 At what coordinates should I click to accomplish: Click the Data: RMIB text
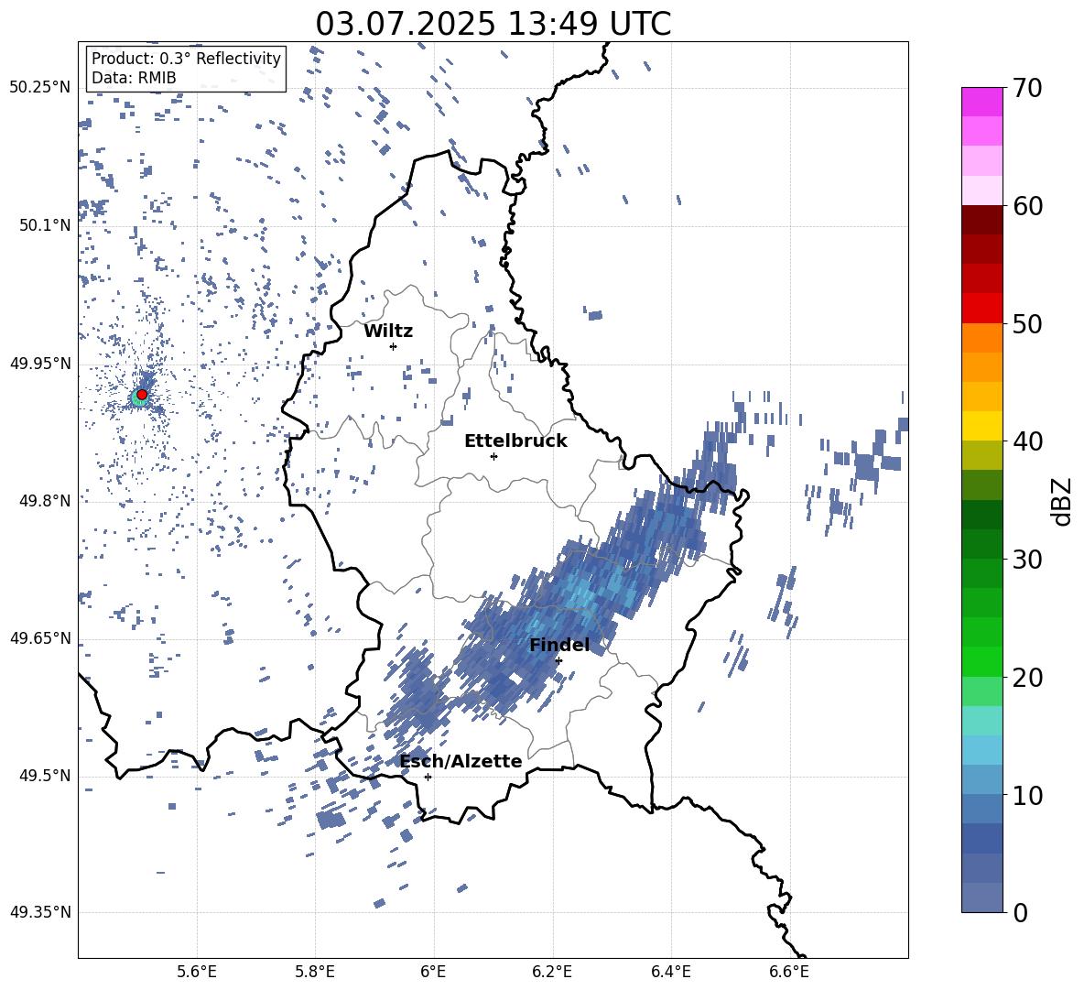pos(134,78)
